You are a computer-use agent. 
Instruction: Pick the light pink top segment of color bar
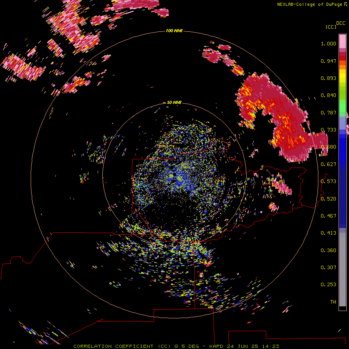(x=342, y=41)
